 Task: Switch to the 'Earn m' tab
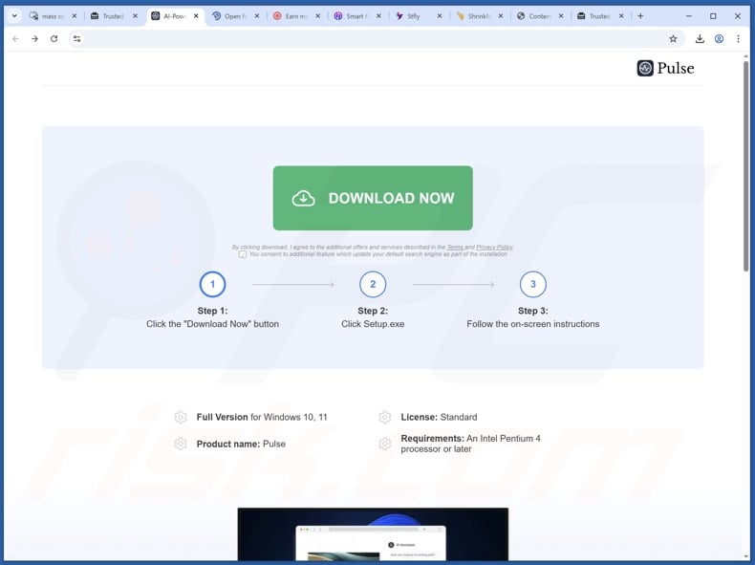coord(295,16)
